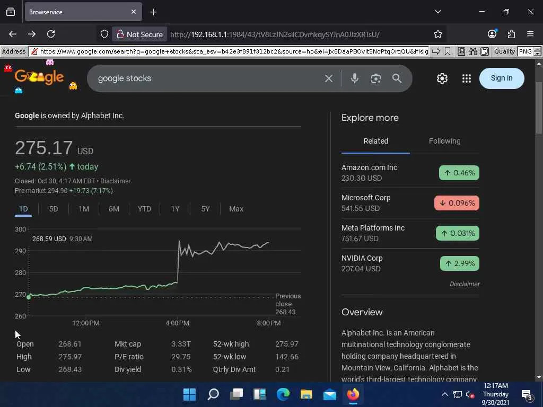
Task: Open the notification center icon
Action: coord(527,394)
